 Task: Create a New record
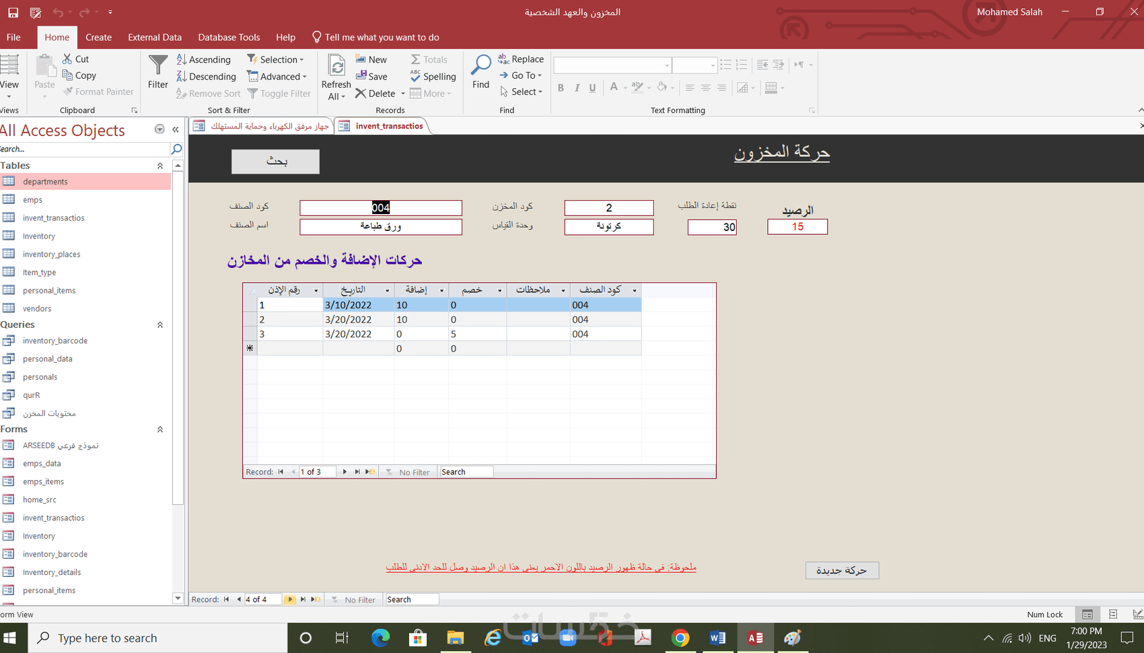(x=371, y=59)
